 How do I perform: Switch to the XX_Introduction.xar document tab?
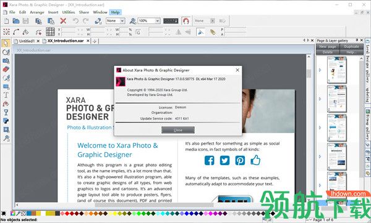tap(66, 41)
